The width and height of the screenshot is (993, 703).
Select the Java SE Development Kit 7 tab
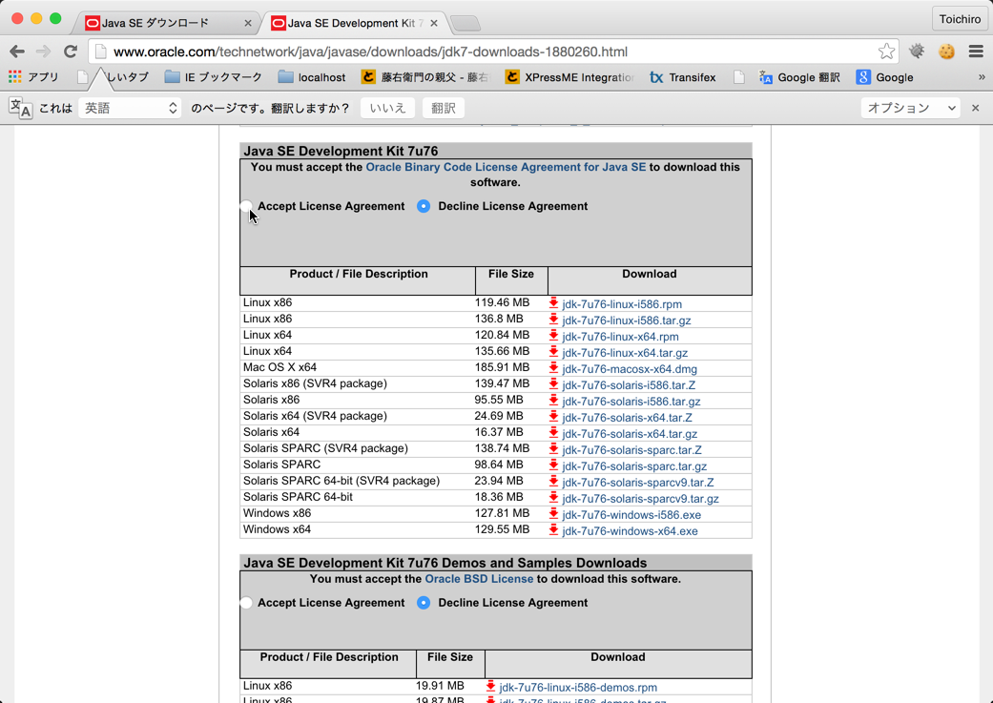click(353, 24)
